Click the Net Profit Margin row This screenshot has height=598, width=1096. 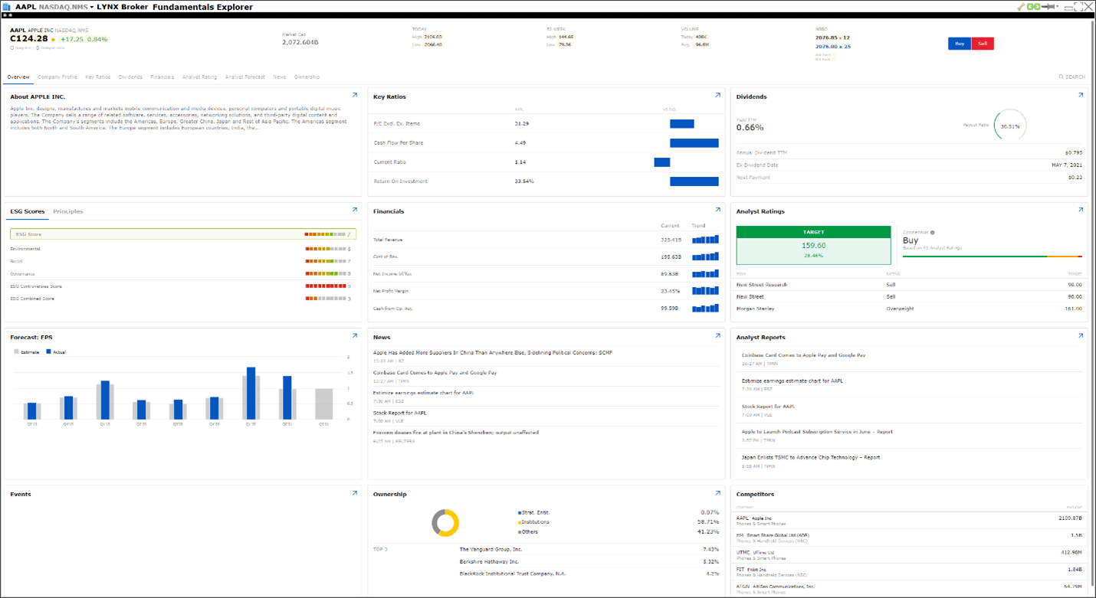coord(546,291)
